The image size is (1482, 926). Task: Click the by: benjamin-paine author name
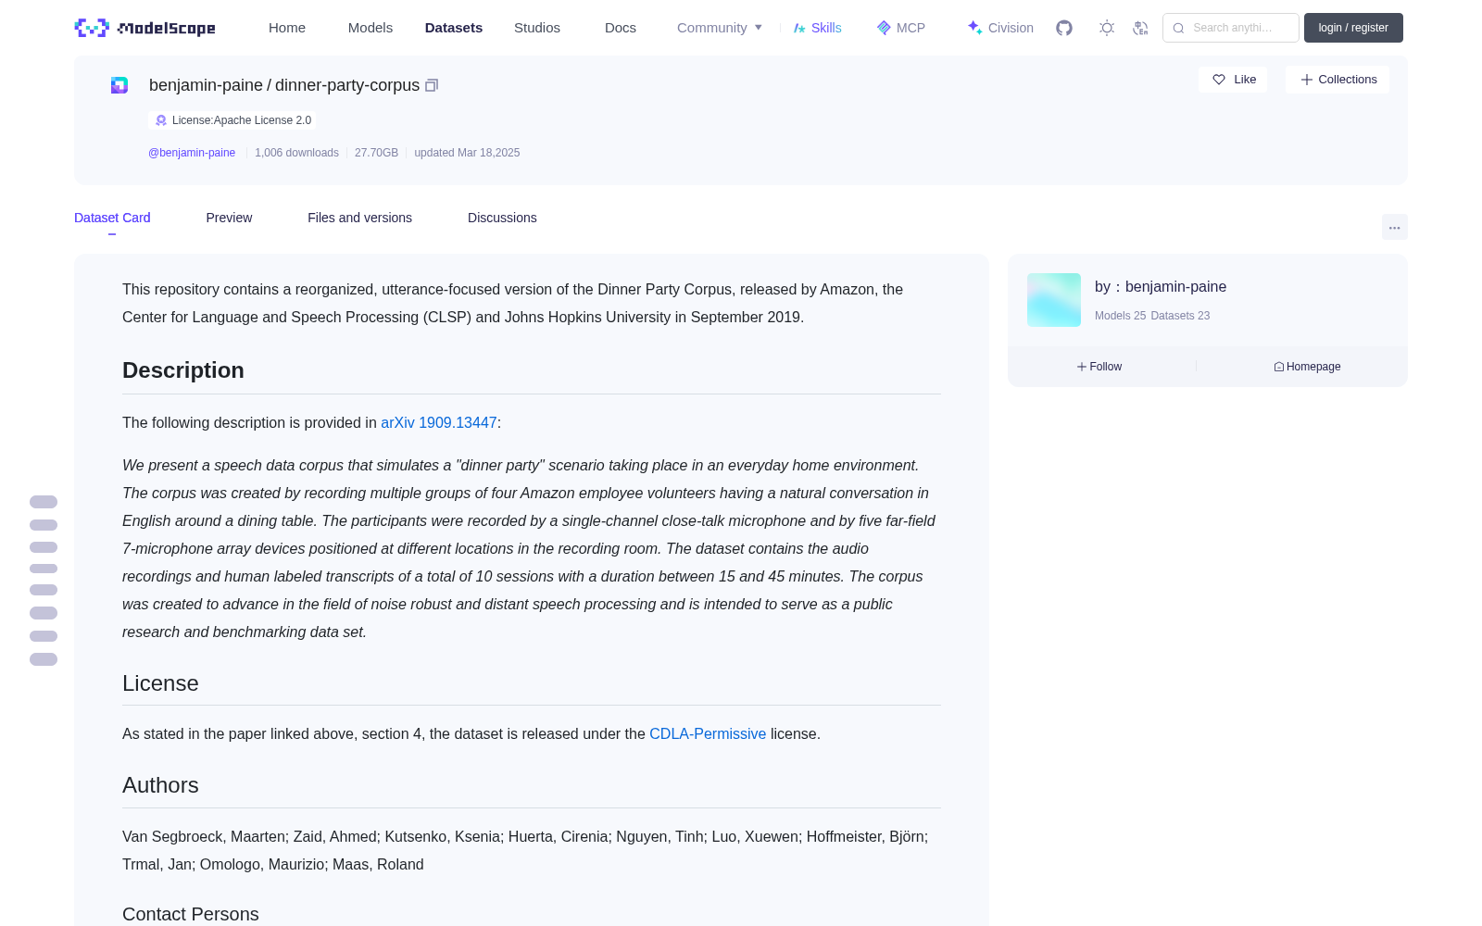point(1161,287)
